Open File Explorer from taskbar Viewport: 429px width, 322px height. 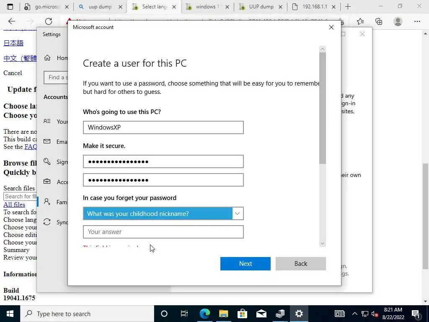tap(224, 314)
